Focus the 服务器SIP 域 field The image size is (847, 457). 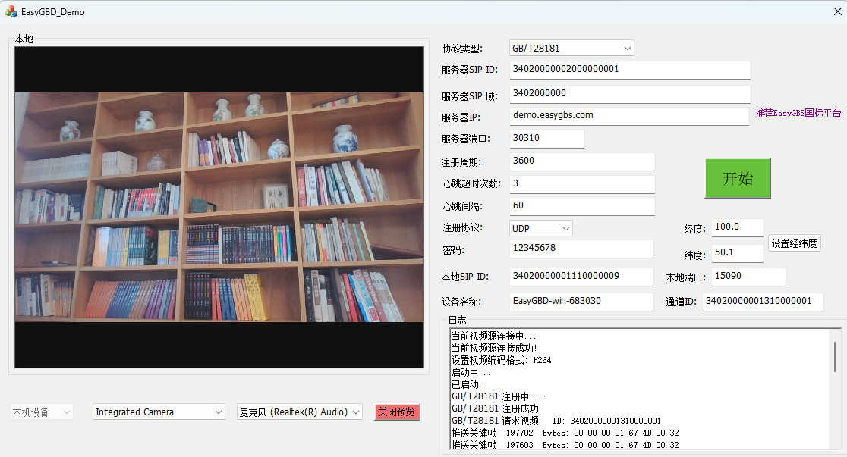click(x=629, y=94)
